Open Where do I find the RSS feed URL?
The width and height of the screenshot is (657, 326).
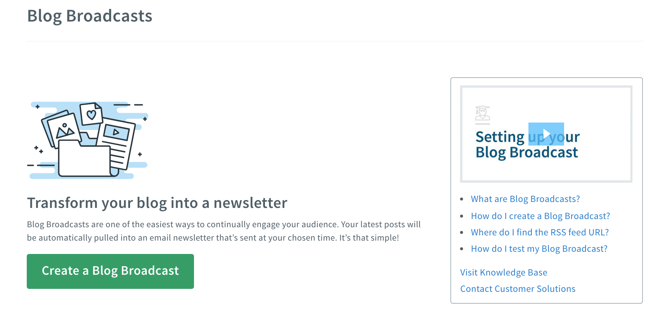click(540, 232)
